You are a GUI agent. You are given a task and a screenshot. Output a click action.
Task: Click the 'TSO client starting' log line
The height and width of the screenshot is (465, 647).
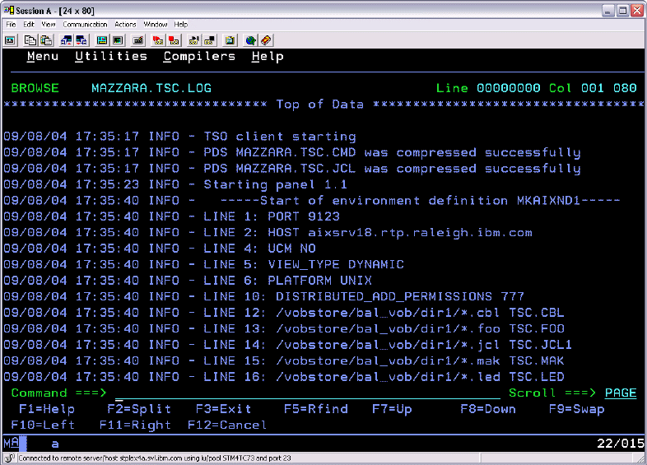pos(180,136)
